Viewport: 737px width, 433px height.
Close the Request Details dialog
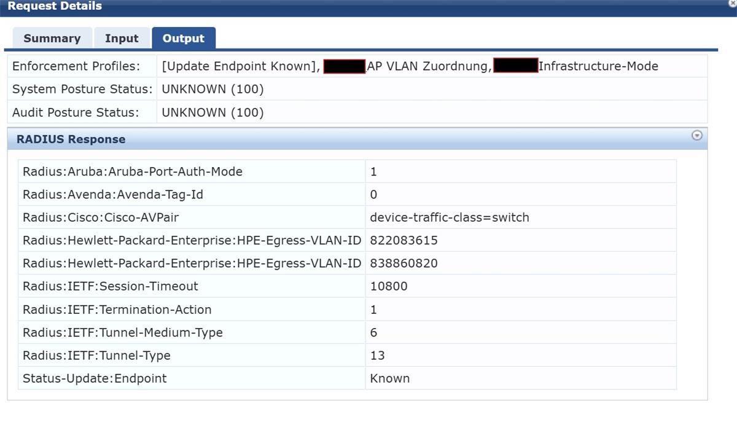point(733,3)
